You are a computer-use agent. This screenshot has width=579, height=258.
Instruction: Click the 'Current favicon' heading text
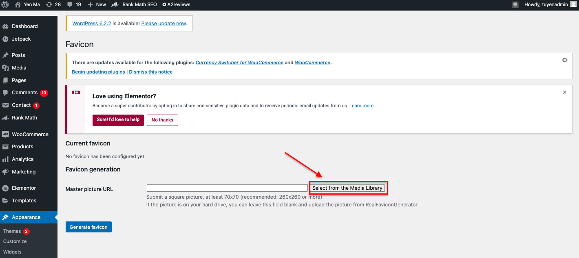point(88,143)
